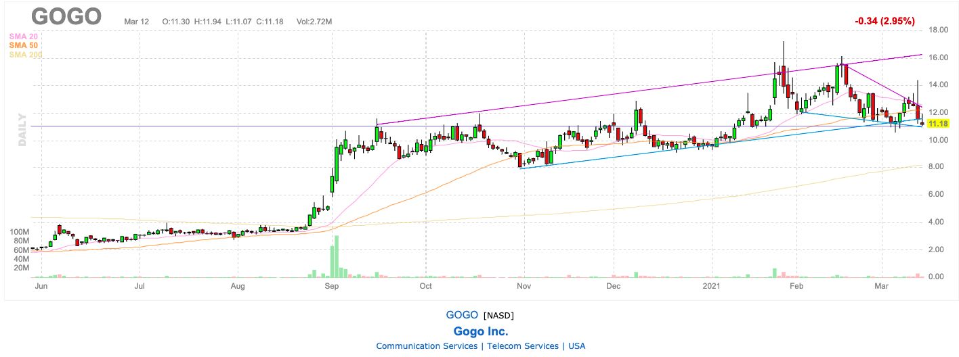Click the Dec month axis label
The image size is (959, 357).
613,287
